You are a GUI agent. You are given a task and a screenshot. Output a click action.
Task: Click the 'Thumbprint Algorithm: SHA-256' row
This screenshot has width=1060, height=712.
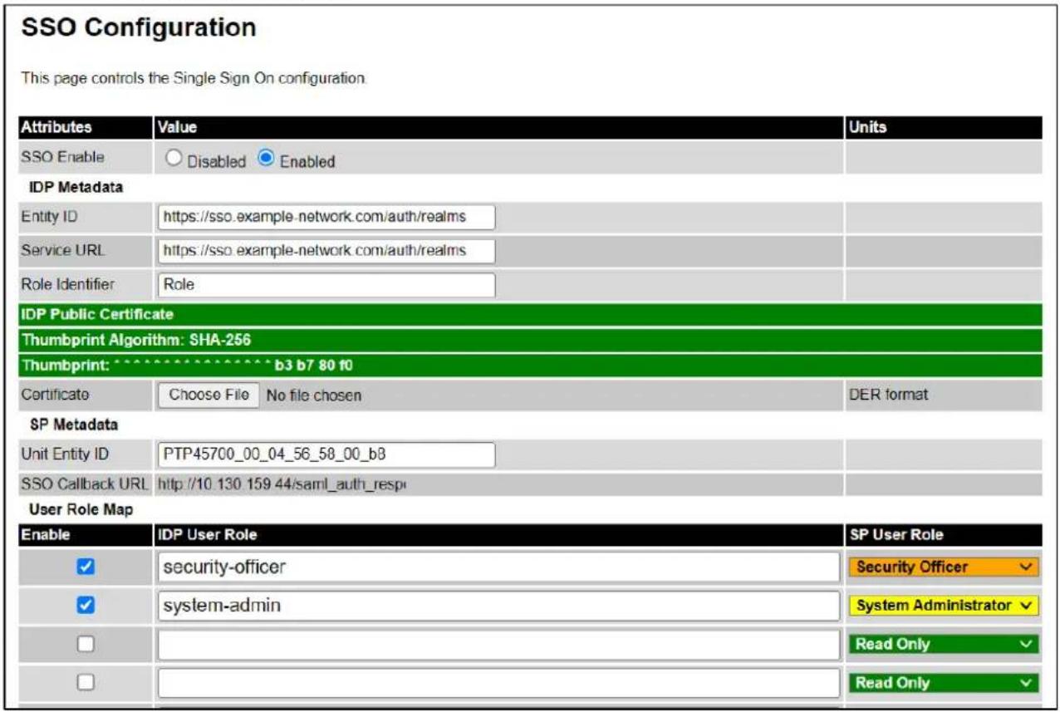(x=529, y=340)
